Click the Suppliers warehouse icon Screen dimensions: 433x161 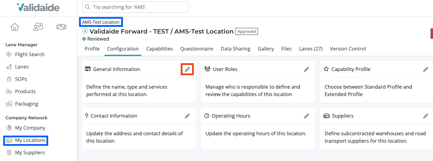327,116
